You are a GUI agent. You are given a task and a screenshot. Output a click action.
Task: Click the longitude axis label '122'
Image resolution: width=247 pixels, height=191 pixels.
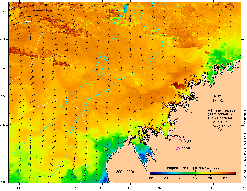(x=102, y=188)
